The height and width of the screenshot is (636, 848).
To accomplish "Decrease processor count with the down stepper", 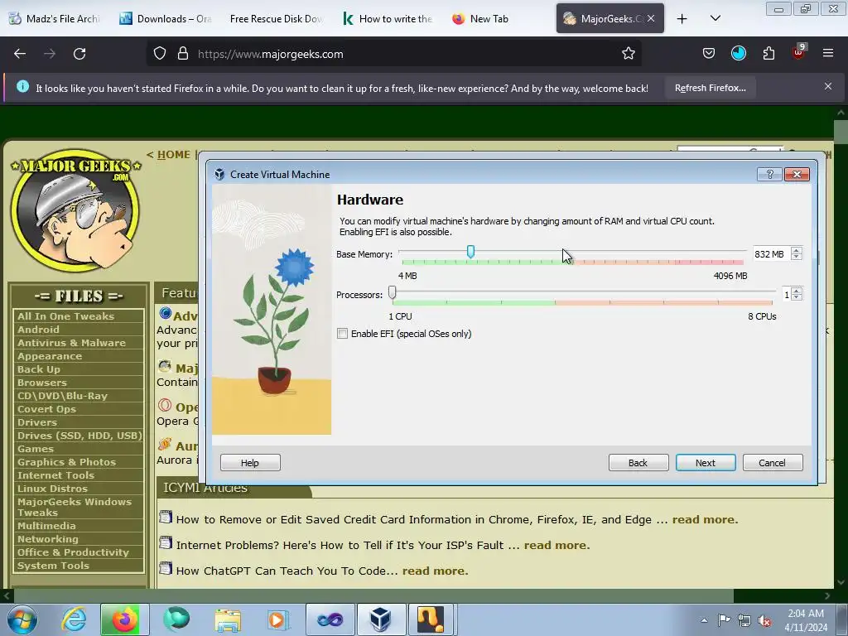I will click(796, 297).
